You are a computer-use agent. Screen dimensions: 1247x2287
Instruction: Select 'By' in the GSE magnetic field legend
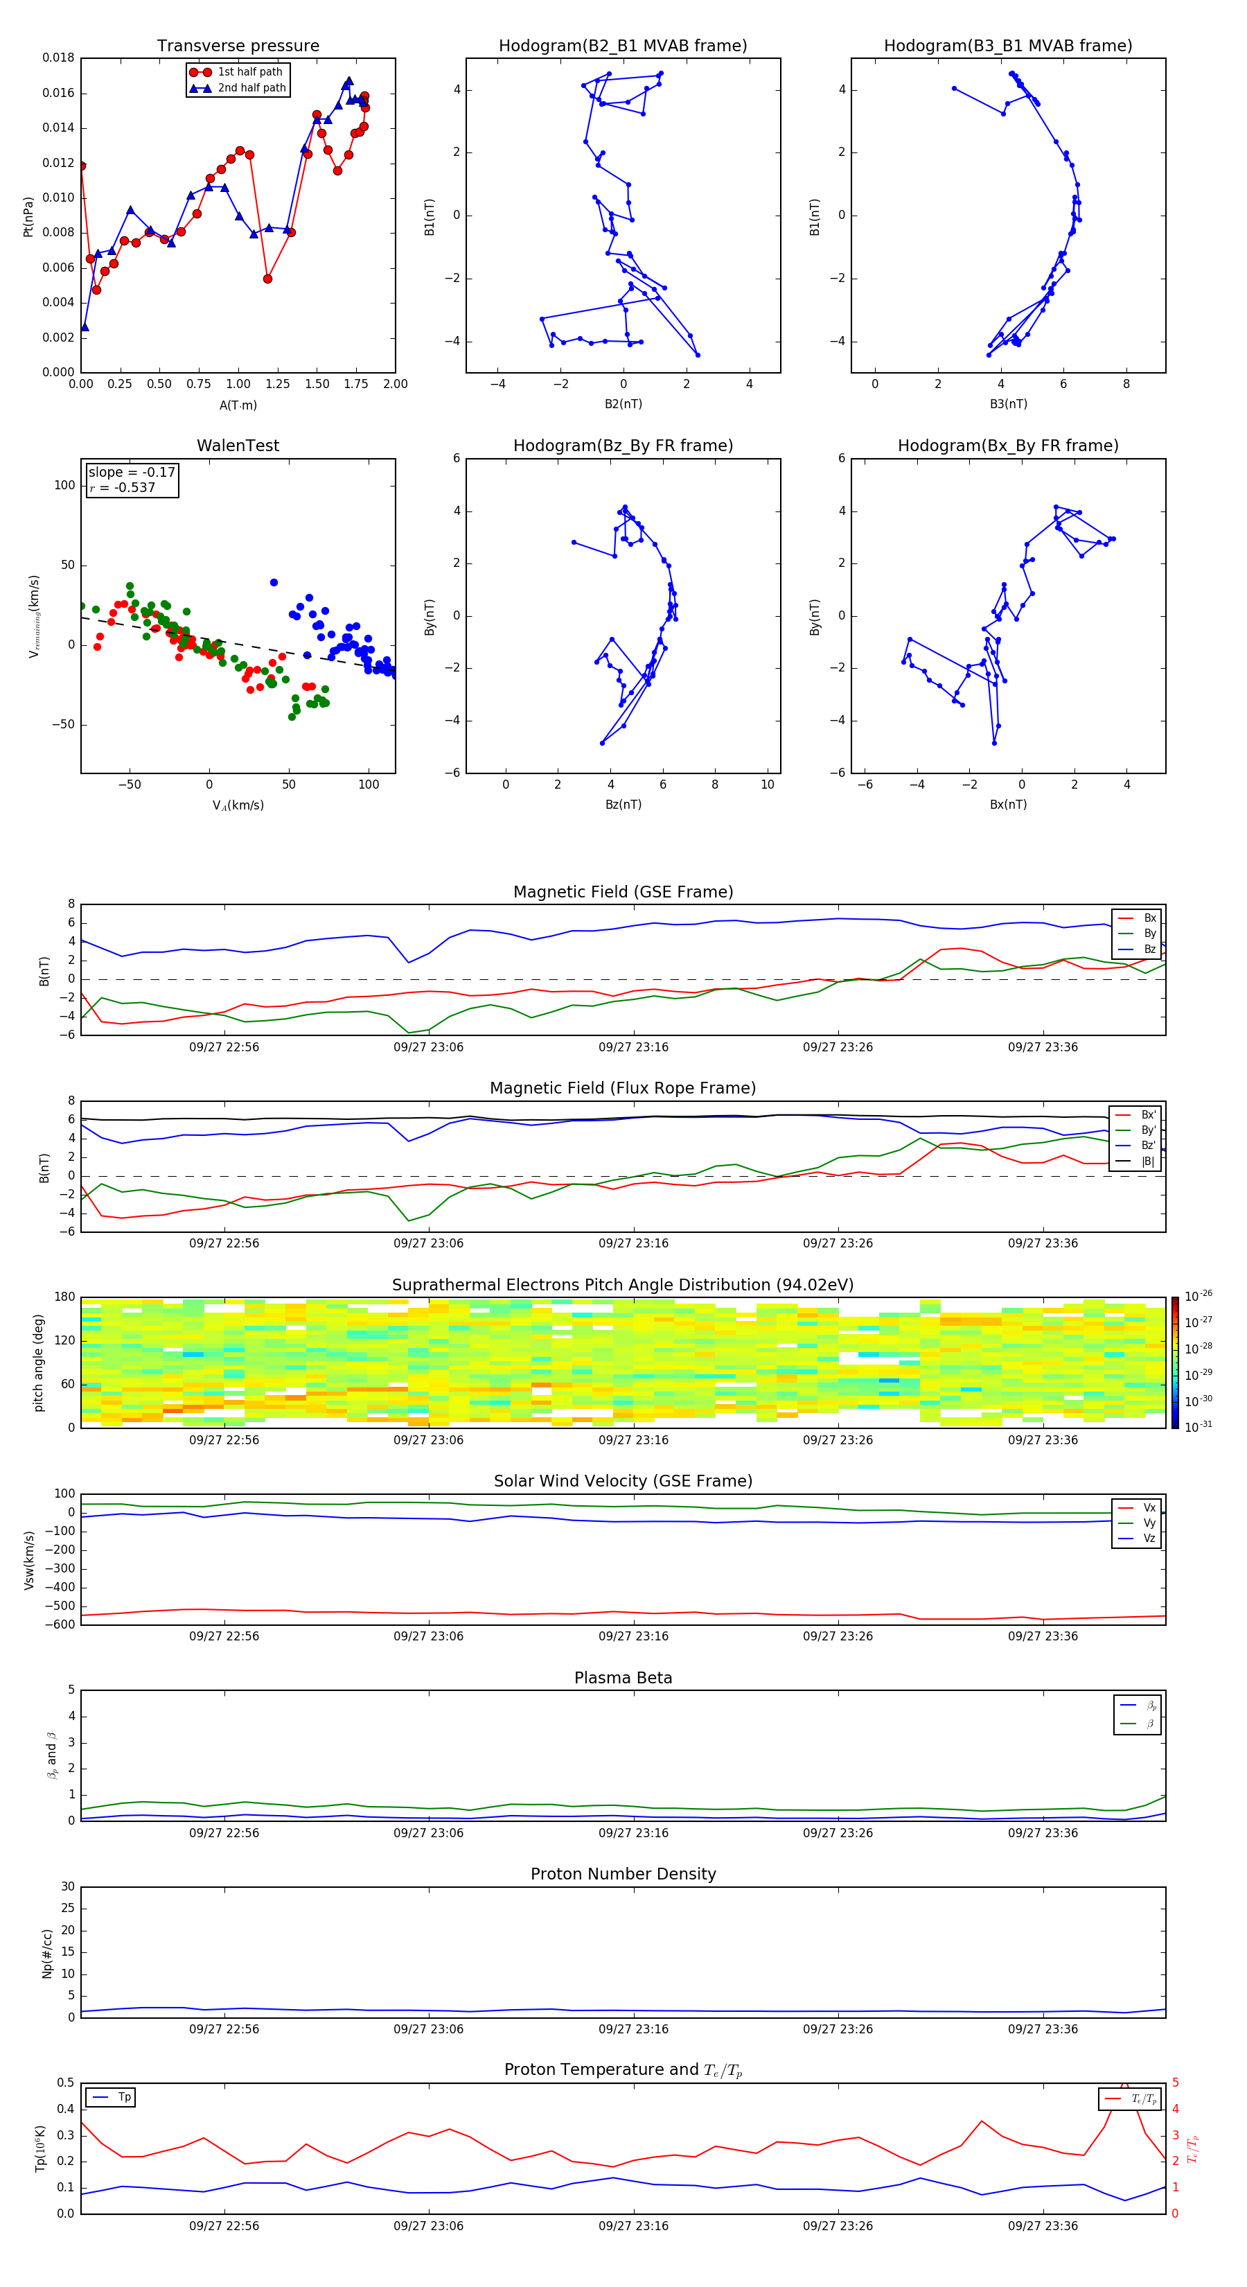pyautogui.click(x=1138, y=933)
